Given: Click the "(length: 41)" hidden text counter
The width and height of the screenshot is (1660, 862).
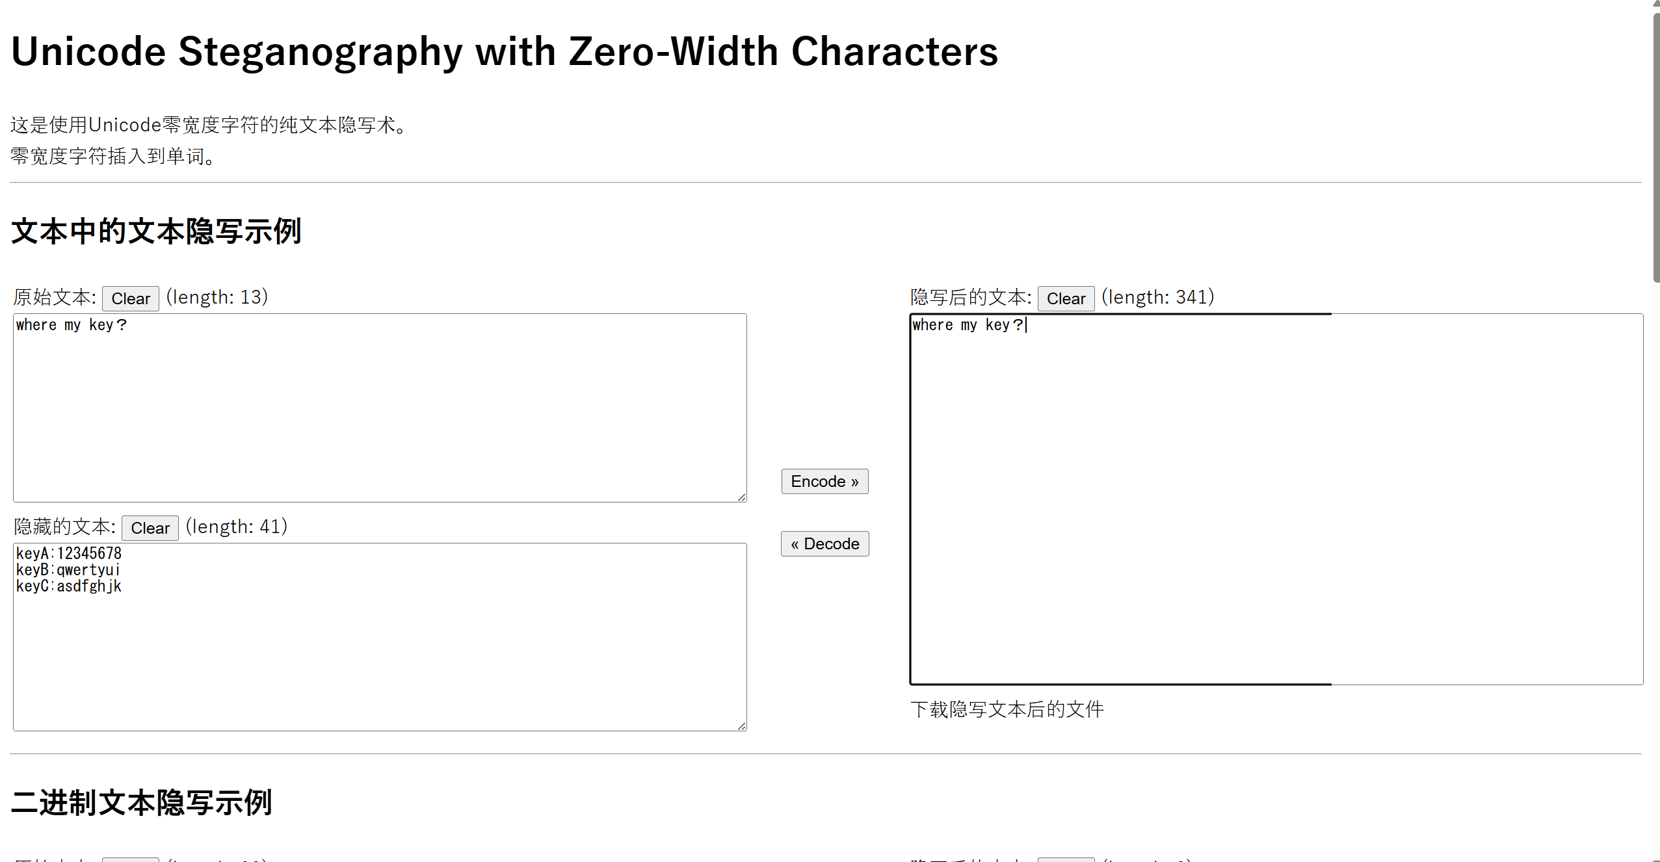Looking at the screenshot, I should [x=237, y=527].
